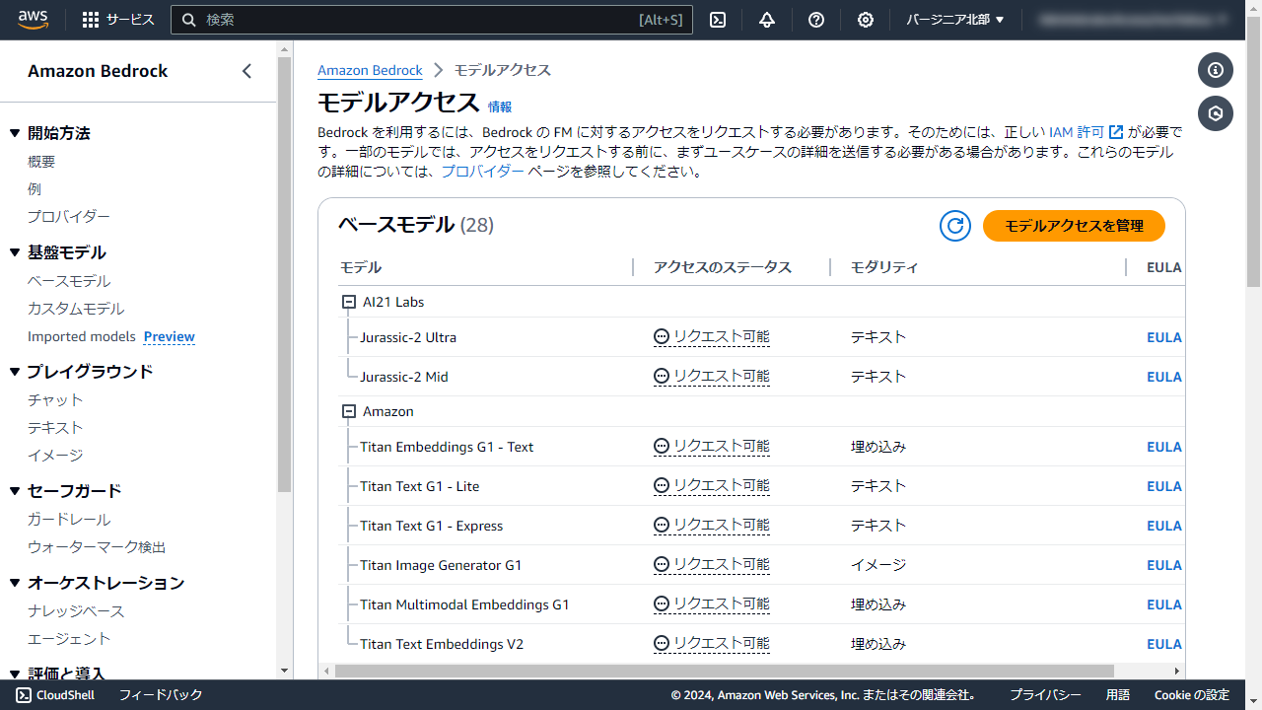Open 用語 in the footer
Image resolution: width=1262 pixels, height=710 pixels.
[x=1118, y=695]
